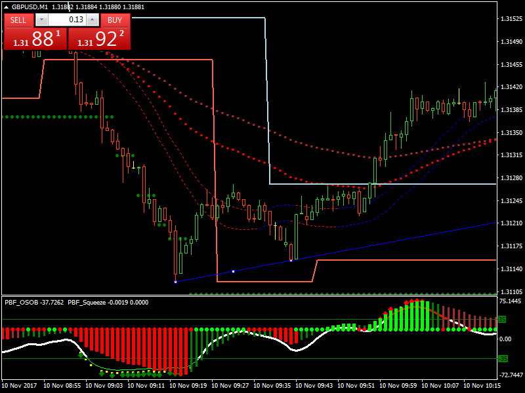Click the 1.31490 price scale label
This screenshot has height=393, width=525.
click(x=511, y=42)
